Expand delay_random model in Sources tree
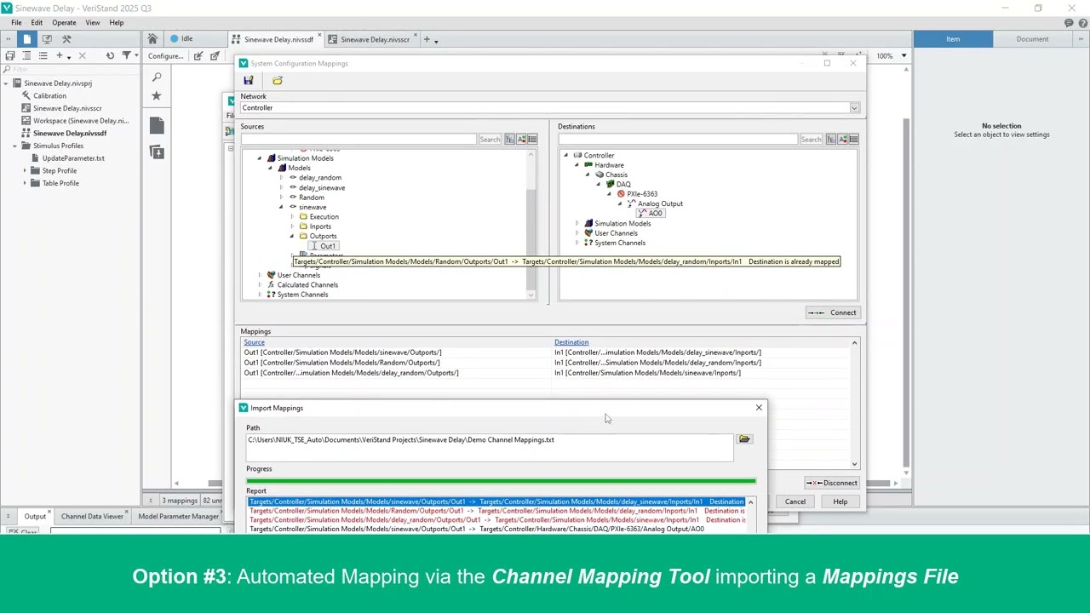The width and height of the screenshot is (1090, 613). tap(281, 178)
